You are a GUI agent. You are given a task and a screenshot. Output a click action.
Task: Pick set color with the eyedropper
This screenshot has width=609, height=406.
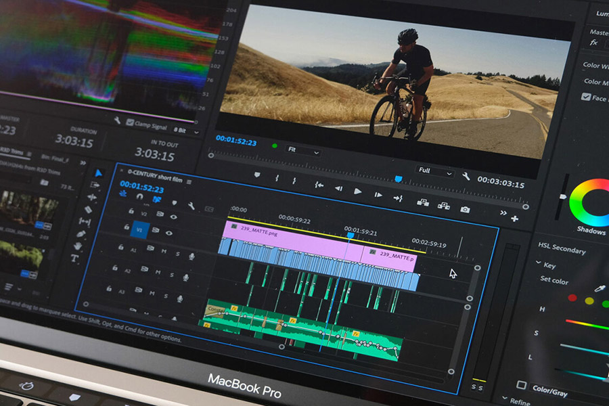pos(600,288)
